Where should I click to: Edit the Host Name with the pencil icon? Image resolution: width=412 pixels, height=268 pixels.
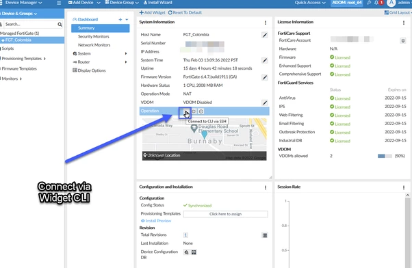click(x=265, y=35)
